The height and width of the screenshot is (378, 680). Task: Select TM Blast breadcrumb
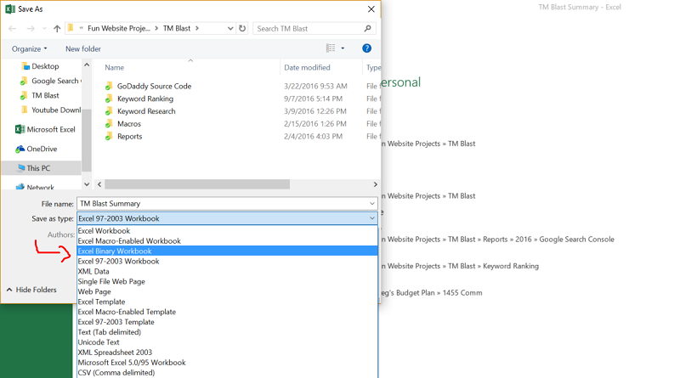click(x=177, y=29)
